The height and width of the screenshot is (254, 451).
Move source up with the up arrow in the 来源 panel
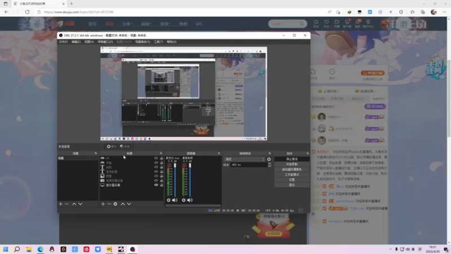tap(123, 204)
